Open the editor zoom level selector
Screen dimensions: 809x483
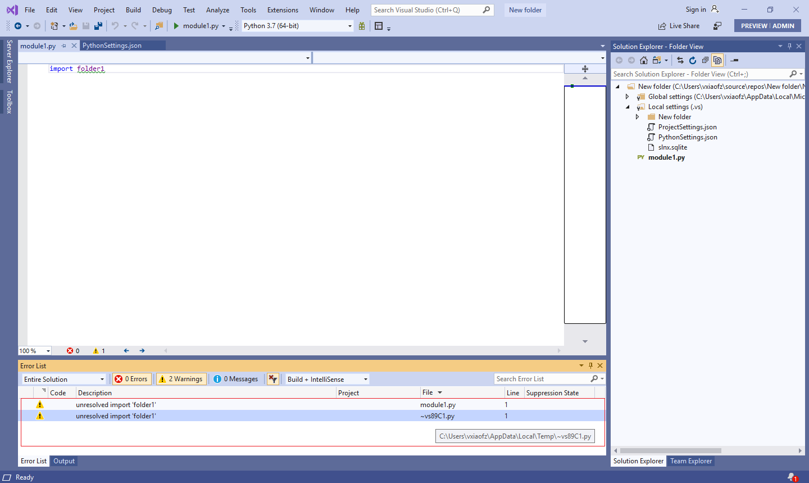(x=34, y=350)
